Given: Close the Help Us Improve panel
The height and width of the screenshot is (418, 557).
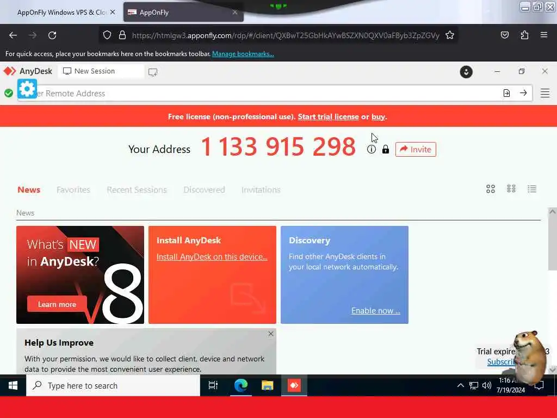Looking at the screenshot, I should click(x=271, y=334).
